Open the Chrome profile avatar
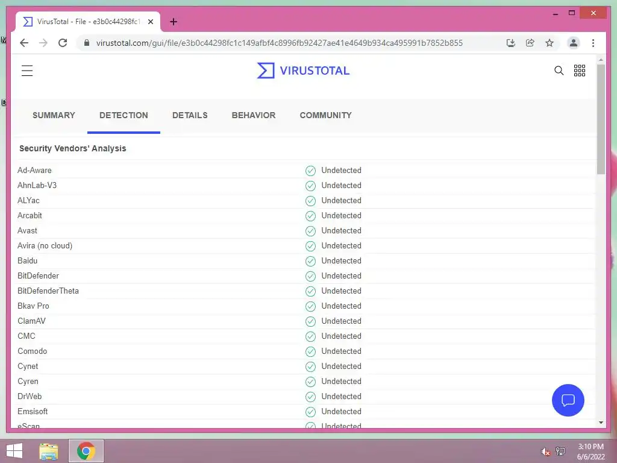 pos(574,43)
